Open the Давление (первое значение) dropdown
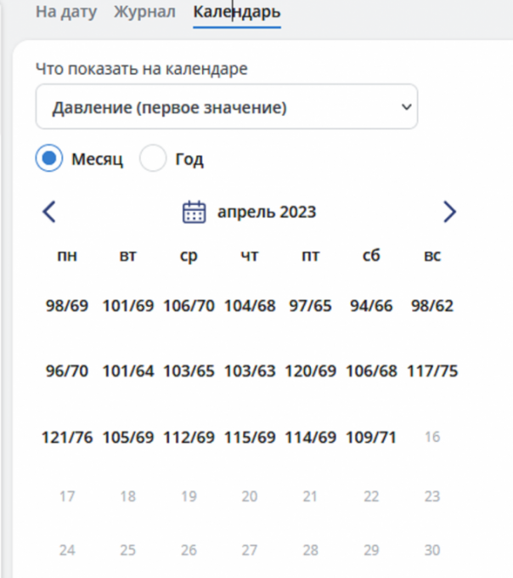Screen dimensions: 513x578 227,107
